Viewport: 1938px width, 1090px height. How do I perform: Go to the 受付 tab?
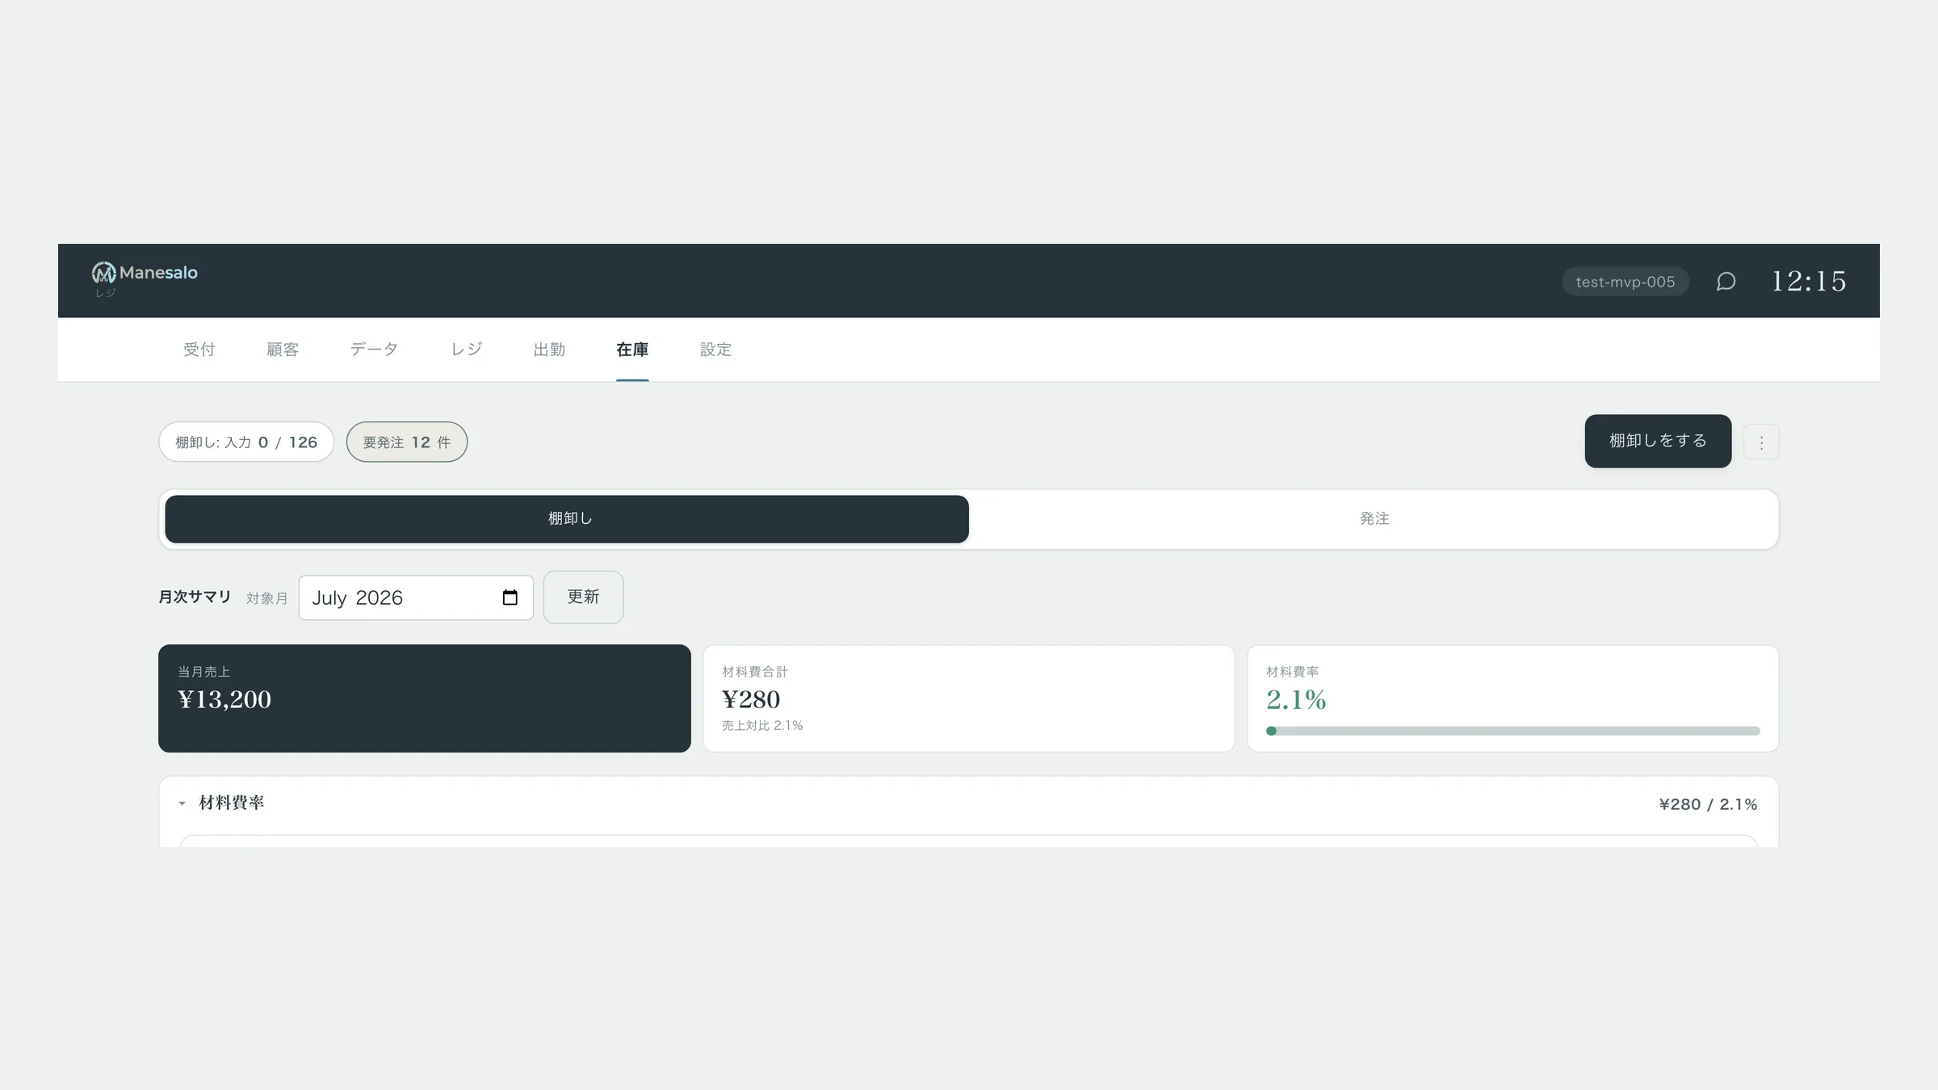[x=199, y=350]
